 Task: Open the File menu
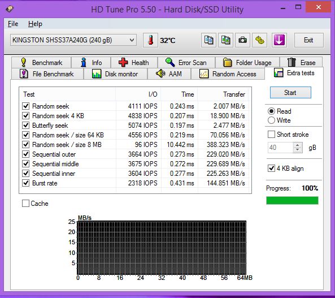[x=13, y=24]
